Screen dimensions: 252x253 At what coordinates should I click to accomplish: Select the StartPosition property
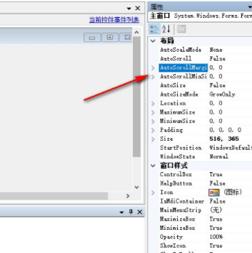180,148
